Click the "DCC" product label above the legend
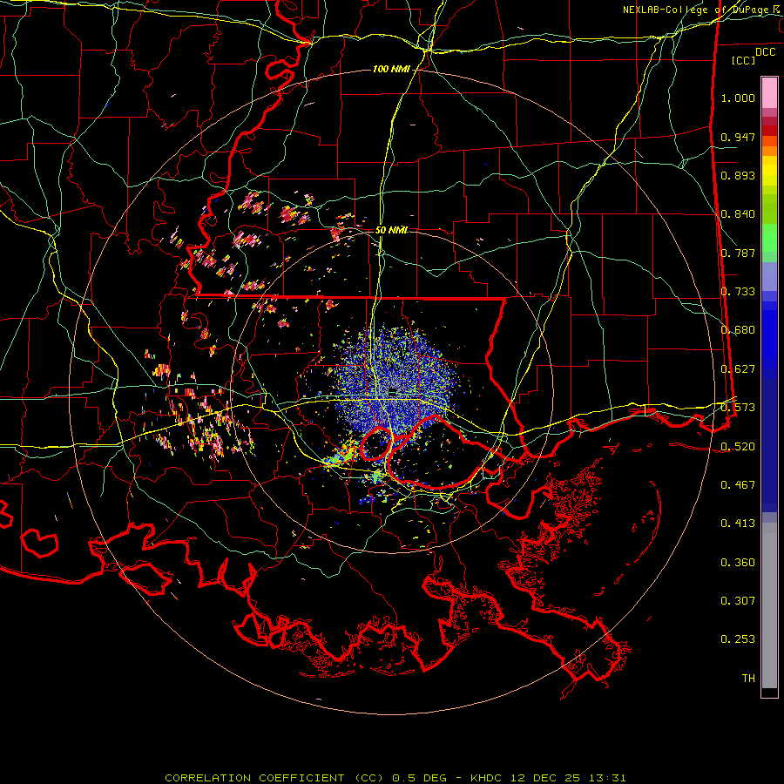The height and width of the screenshot is (784, 784). click(x=766, y=52)
